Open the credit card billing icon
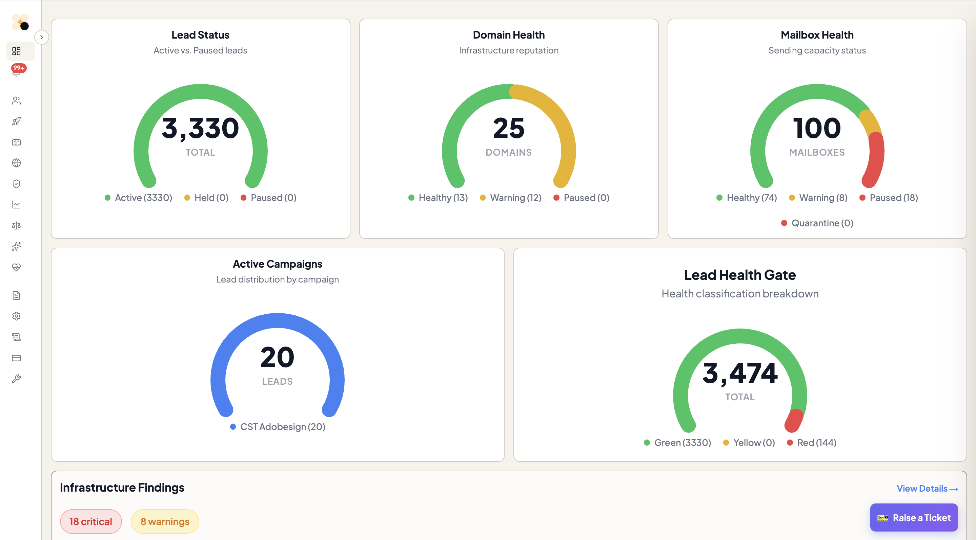 point(16,358)
